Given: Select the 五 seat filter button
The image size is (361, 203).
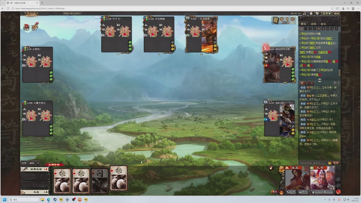Looking at the screenshot, I should (x=323, y=28).
